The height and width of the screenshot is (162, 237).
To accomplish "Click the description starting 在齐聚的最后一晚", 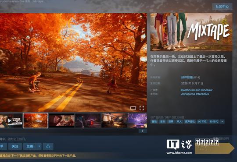I will 188,60.
